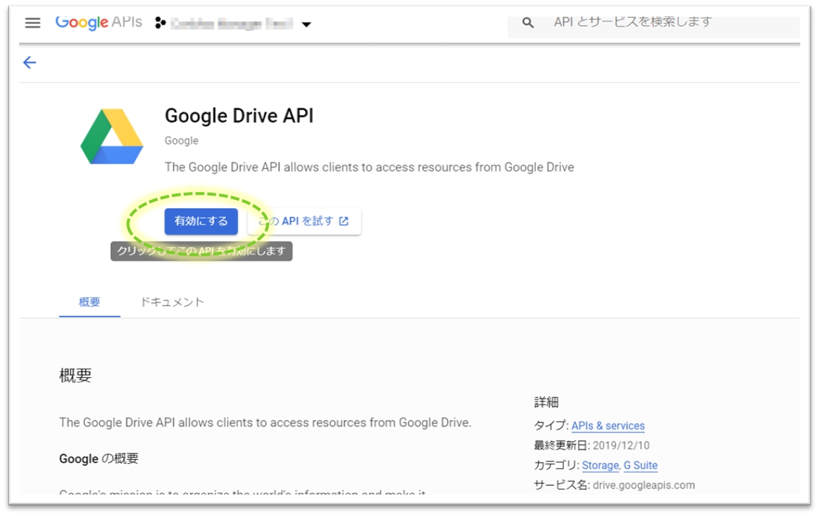The height and width of the screenshot is (516, 819).
Task: Switch to the 概要 tab
Action: 89,302
